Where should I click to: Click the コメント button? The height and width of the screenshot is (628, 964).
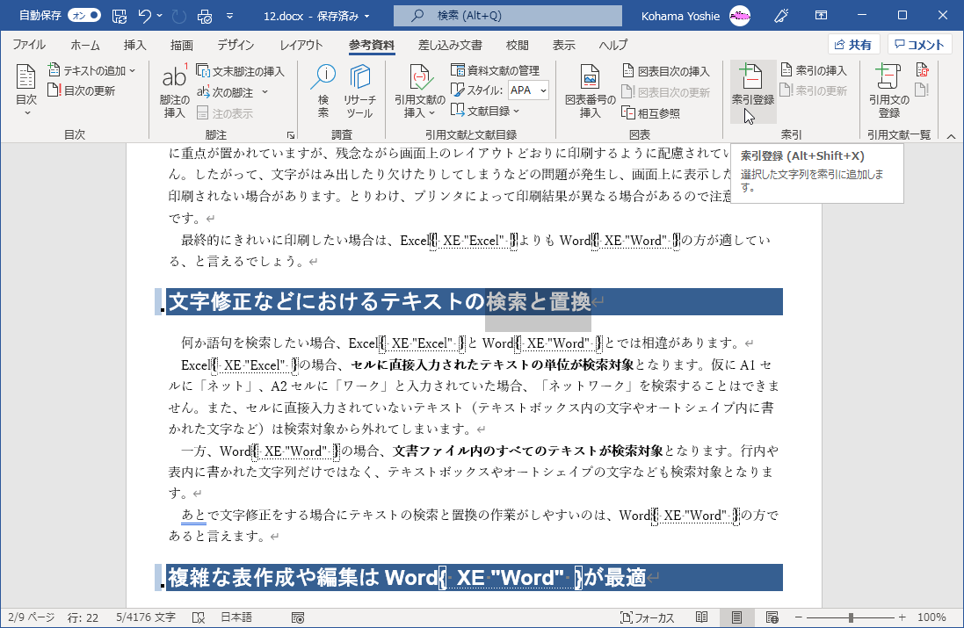click(920, 44)
